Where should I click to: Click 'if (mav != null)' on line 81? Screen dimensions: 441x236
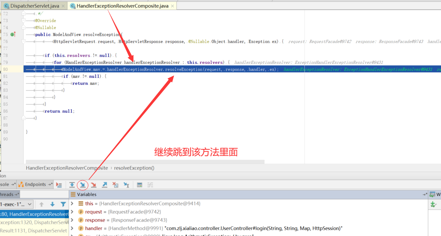coord(83,76)
